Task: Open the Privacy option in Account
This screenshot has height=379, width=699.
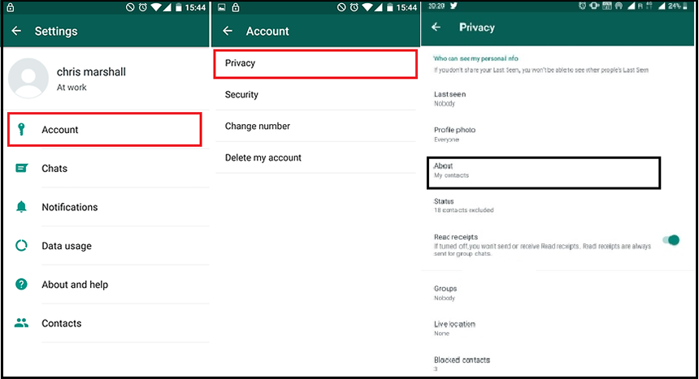Action: click(x=315, y=64)
